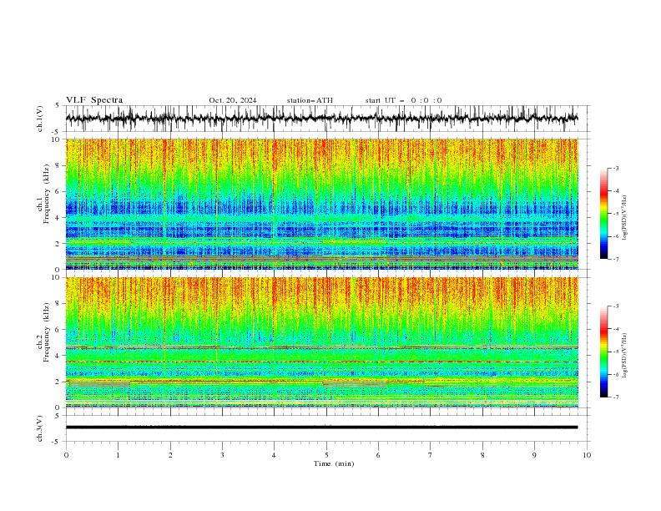This screenshot has height=511, width=661.
Task: Click the "start UT = 0:0:0" header text
Action: 403,100
